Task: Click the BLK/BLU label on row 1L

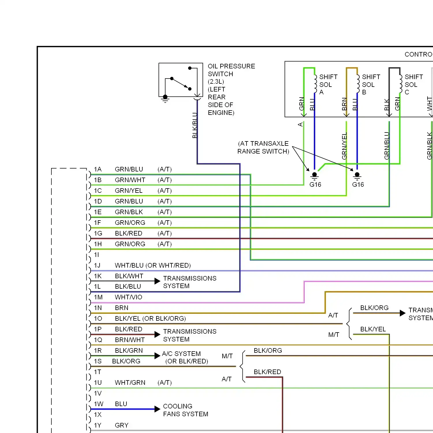Action: [128, 287]
